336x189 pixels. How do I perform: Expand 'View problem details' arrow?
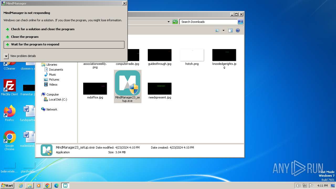(6, 56)
